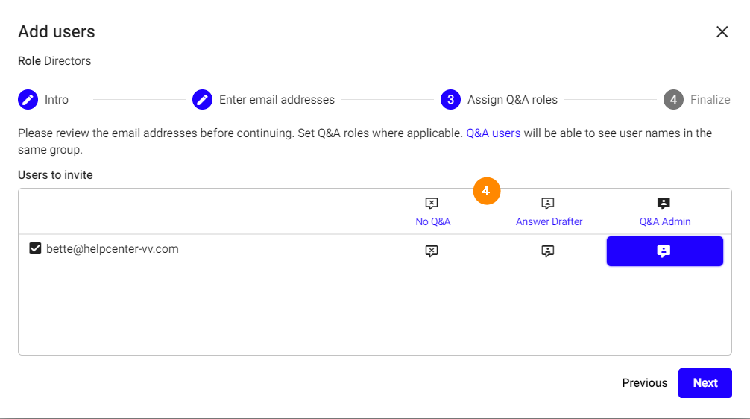
Task: Set bette to No Q&A role
Action: (432, 251)
